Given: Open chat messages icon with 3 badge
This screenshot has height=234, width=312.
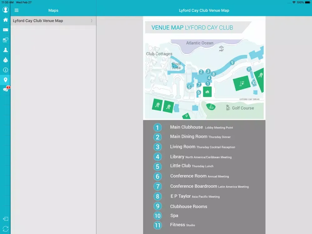Looking at the screenshot, I should (x=6, y=89).
